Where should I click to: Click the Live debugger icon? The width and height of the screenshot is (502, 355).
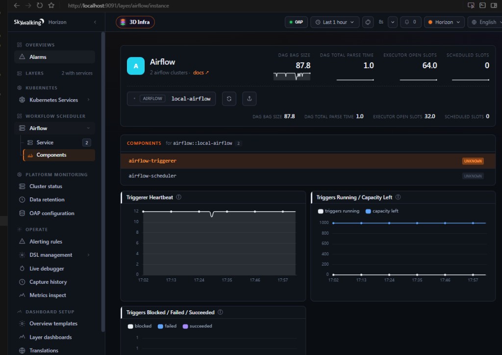22,269
